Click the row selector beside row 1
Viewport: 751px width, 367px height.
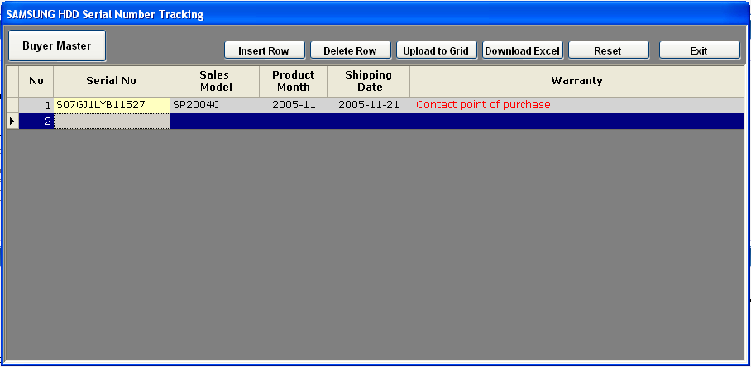(12, 105)
